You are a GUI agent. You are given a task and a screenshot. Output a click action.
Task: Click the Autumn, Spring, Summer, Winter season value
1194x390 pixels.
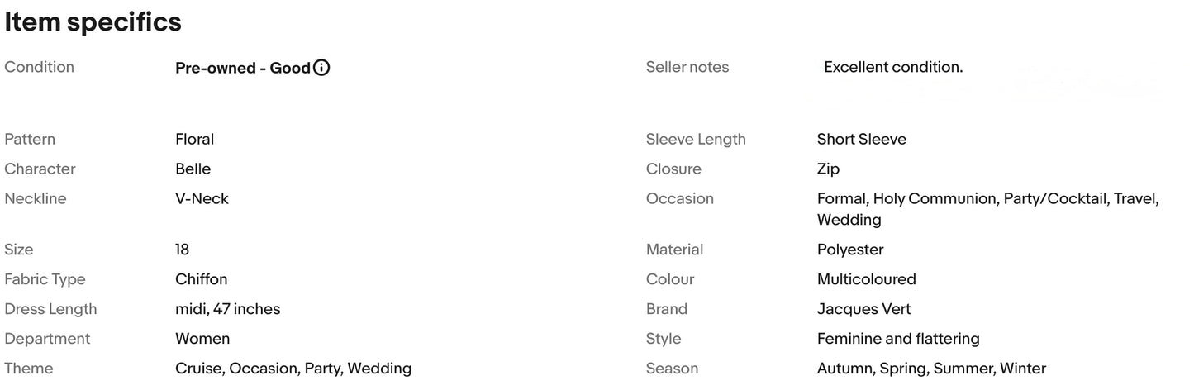pyautogui.click(x=931, y=369)
